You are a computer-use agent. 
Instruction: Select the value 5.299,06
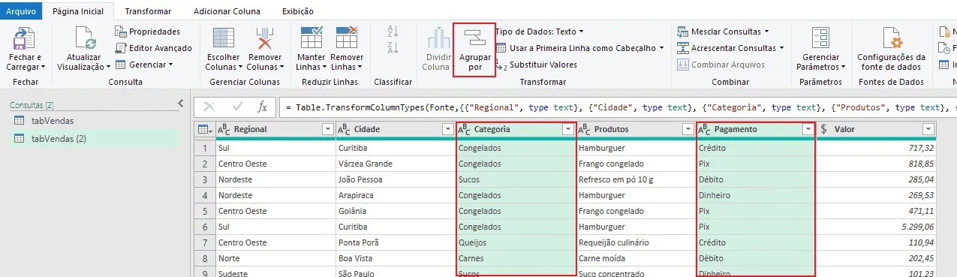[x=877, y=227]
